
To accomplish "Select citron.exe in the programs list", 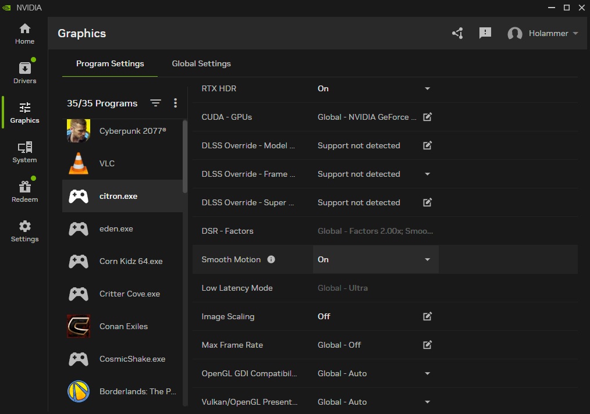I will click(x=122, y=196).
